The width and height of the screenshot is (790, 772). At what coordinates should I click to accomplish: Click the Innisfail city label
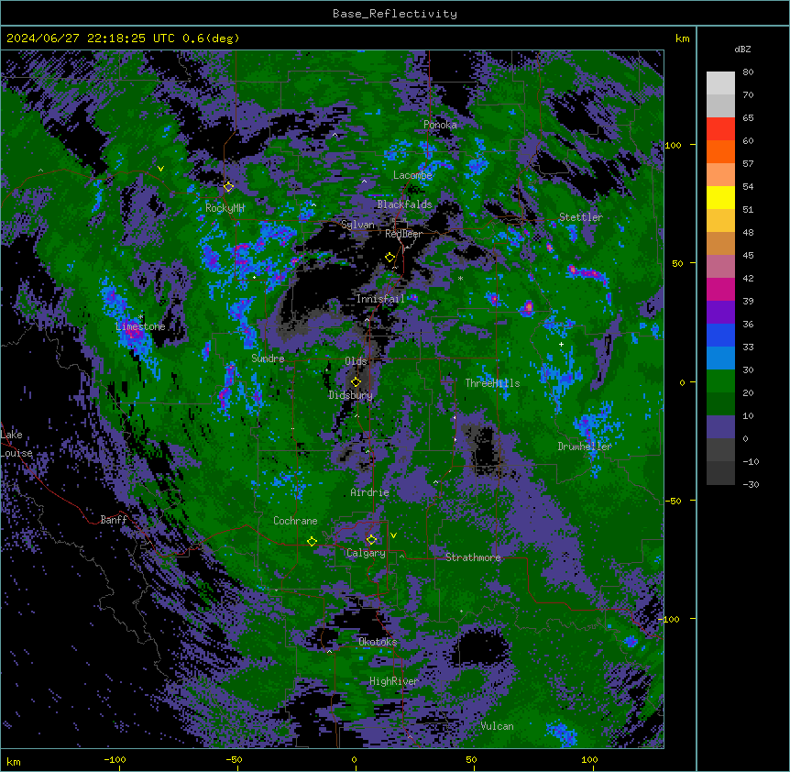(380, 299)
